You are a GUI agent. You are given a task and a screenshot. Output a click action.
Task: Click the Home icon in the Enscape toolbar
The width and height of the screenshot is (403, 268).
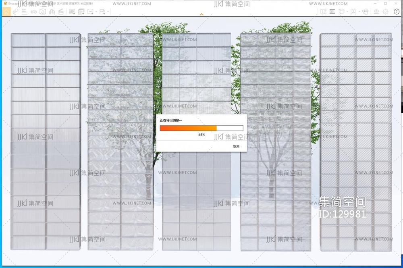click(7, 12)
